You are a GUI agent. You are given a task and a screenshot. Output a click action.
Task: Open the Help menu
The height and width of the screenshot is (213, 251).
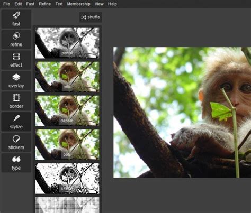pos(112,4)
